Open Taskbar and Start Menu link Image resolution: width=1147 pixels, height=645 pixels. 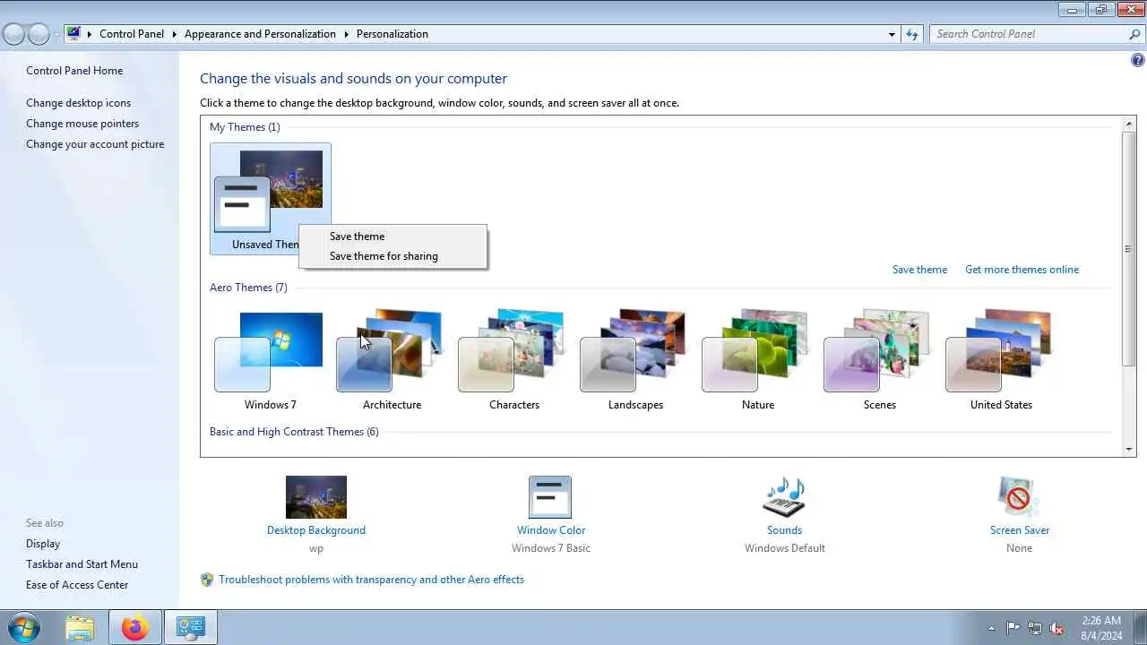point(82,564)
